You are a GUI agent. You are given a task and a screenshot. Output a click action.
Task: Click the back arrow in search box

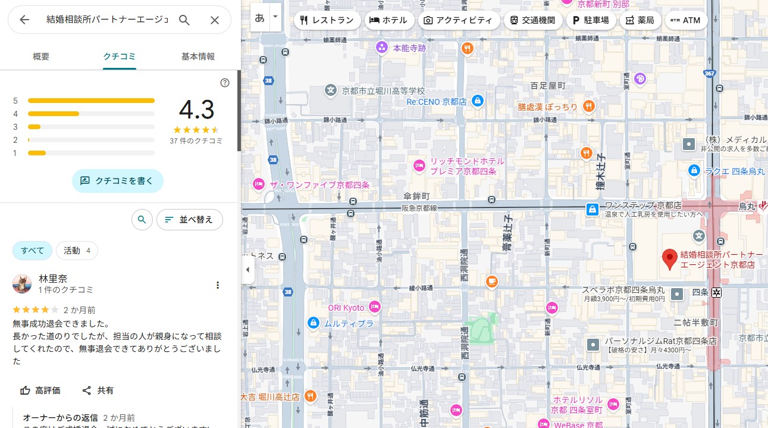24,20
